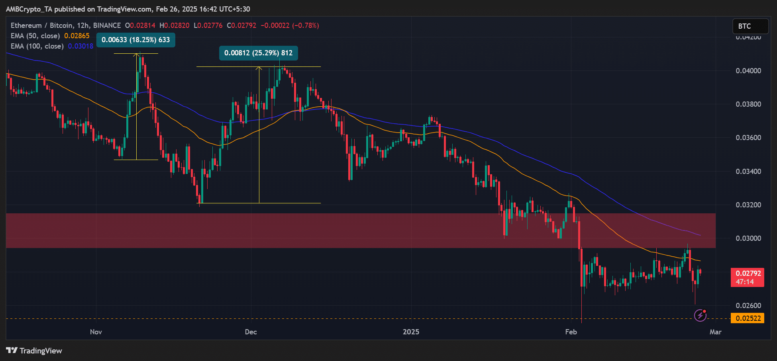Select the 0.00812 (25.29%) measurement box

pyautogui.click(x=258, y=53)
